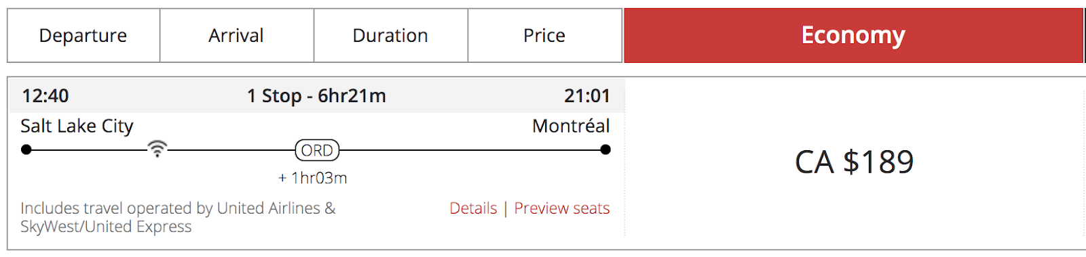1086x257 pixels.
Task: Click the Salt Lake City origin label
Action: 77,126
